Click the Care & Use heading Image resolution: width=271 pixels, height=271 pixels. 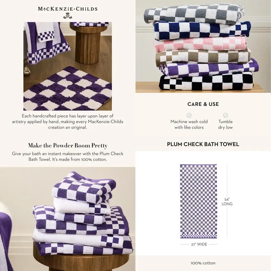coord(203,104)
